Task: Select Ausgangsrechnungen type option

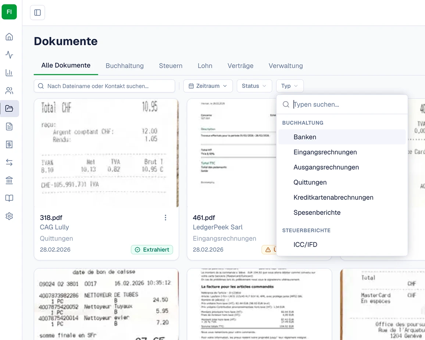Action: (x=342, y=167)
